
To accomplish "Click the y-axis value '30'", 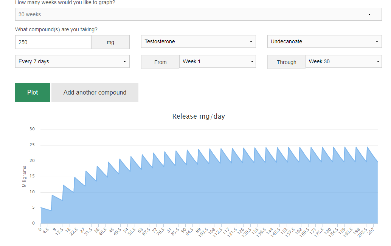I will coord(32,129).
